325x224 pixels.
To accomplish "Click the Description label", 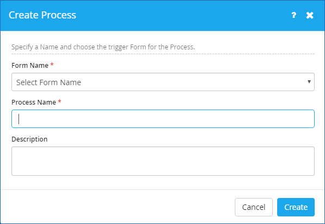I will (29, 139).
